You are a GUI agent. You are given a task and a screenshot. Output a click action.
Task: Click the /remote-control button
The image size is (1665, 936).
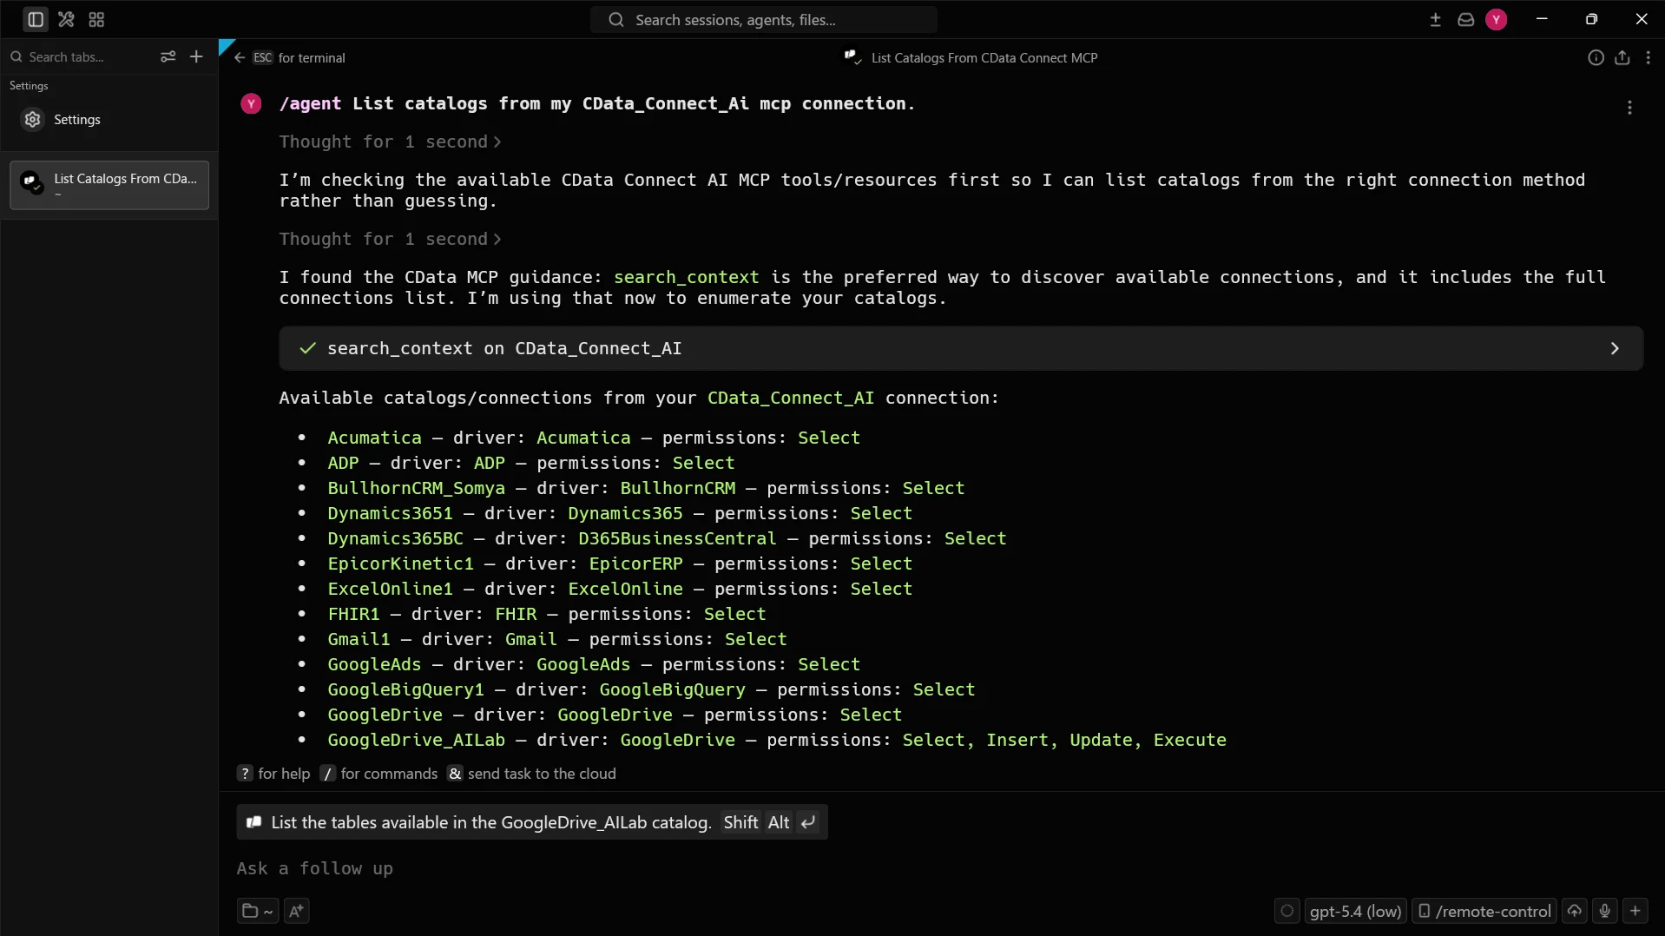coord(1484,911)
